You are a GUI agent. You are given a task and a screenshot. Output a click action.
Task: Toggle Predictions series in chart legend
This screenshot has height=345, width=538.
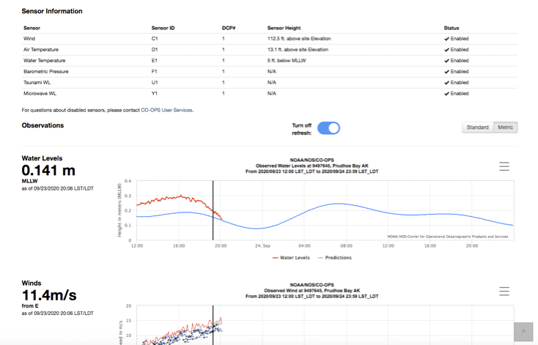334,258
